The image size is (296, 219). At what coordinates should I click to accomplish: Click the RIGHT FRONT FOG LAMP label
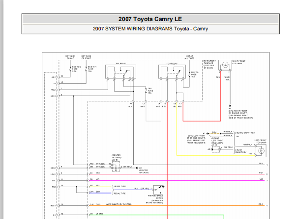tap(239, 62)
